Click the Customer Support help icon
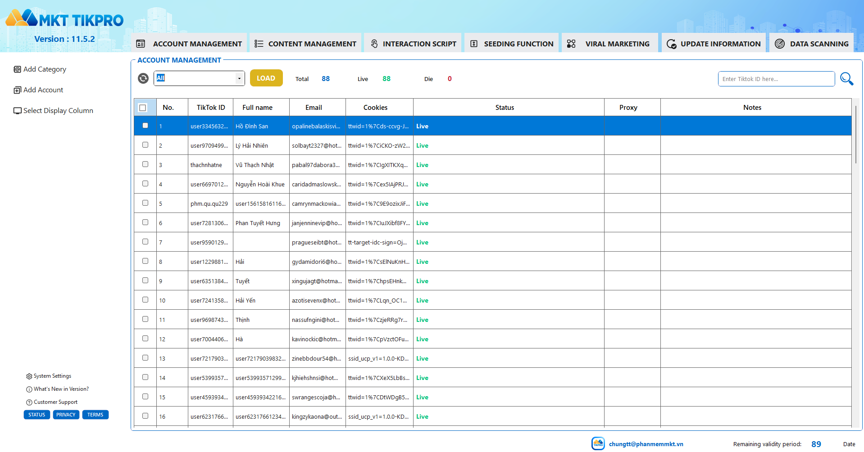Screen dimensions: 864x452 point(29,402)
